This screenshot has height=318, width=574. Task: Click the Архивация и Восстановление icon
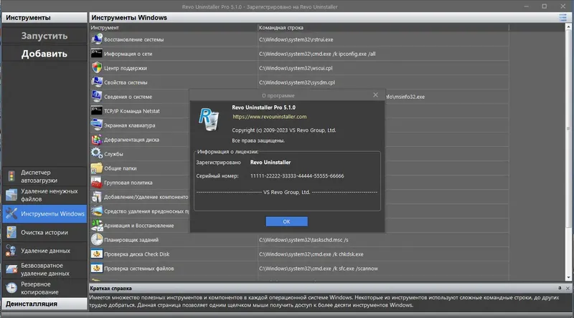(97, 225)
